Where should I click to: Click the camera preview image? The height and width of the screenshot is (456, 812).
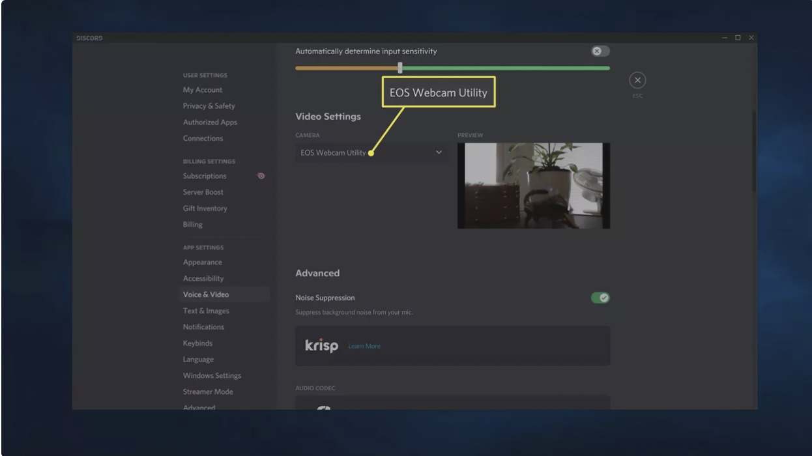click(x=534, y=186)
